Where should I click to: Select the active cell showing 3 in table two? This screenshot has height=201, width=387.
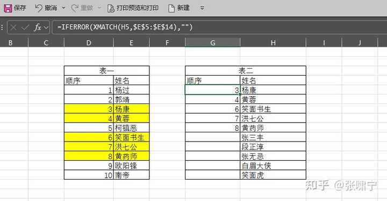coord(213,90)
